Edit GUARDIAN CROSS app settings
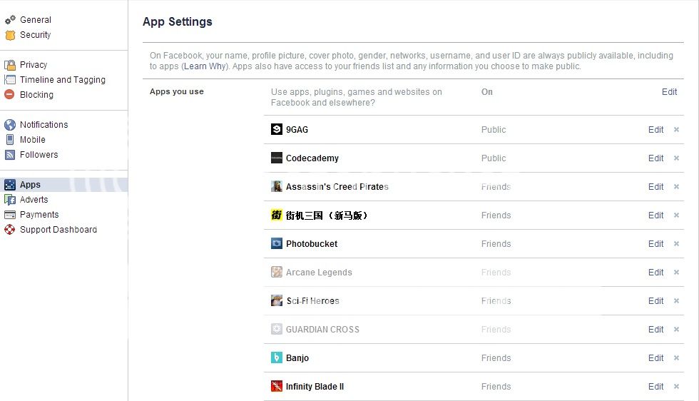The image size is (699, 401). tap(655, 329)
